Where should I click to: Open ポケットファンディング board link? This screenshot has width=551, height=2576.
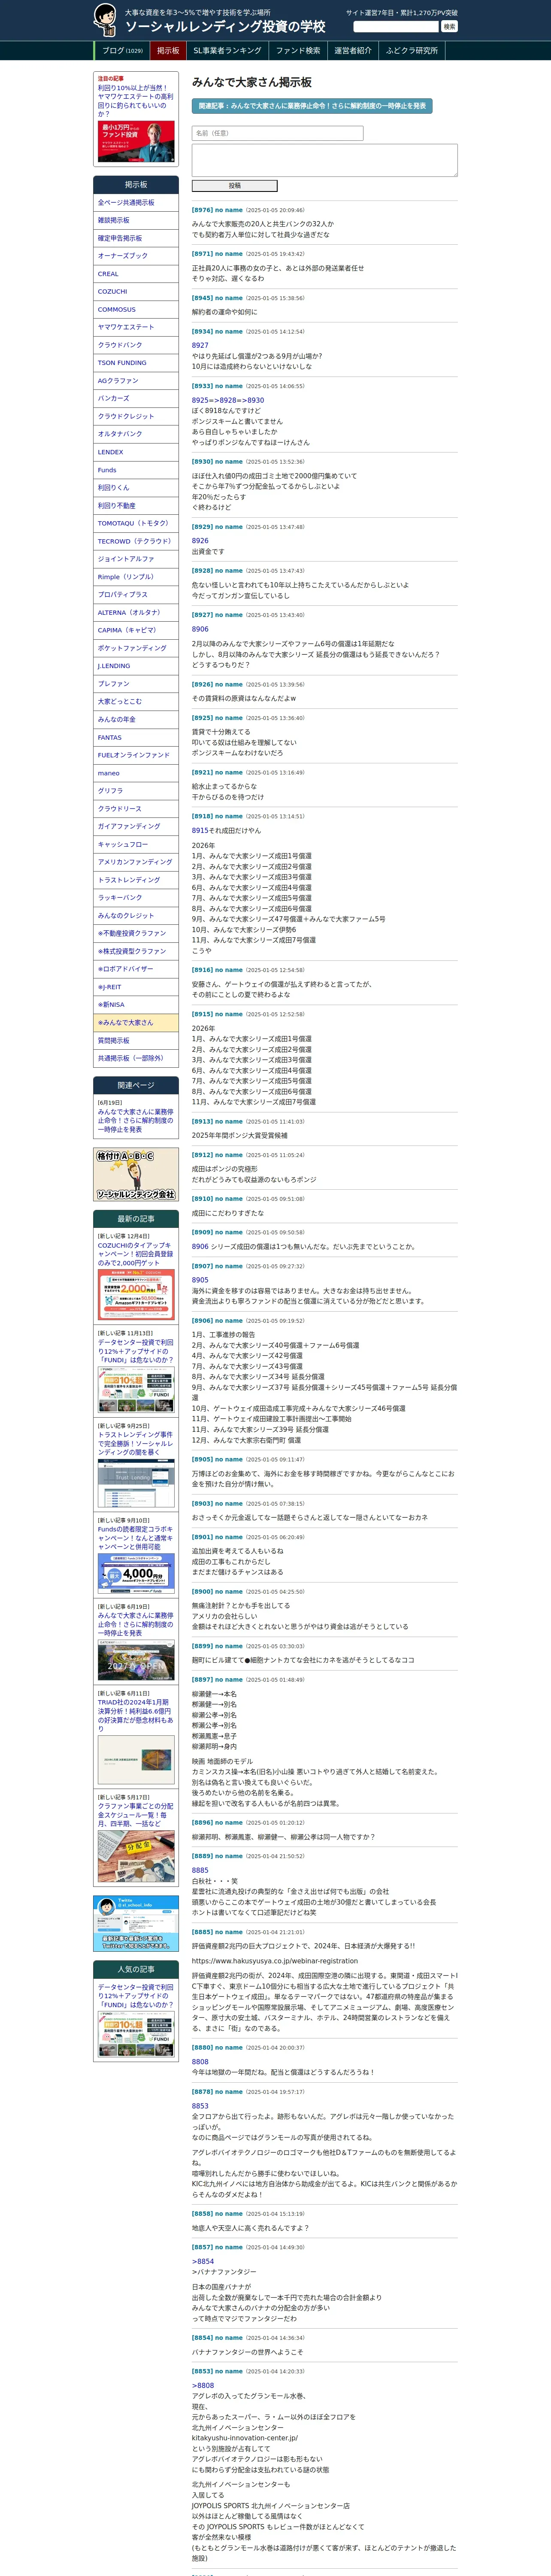pos(136,648)
